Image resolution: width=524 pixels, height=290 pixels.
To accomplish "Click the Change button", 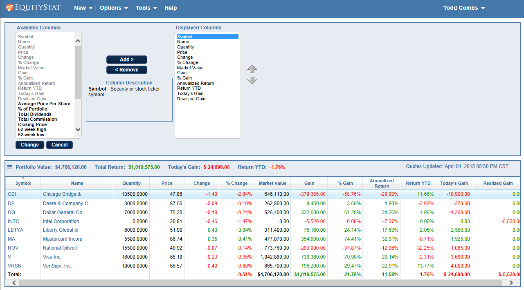I will coord(30,145).
